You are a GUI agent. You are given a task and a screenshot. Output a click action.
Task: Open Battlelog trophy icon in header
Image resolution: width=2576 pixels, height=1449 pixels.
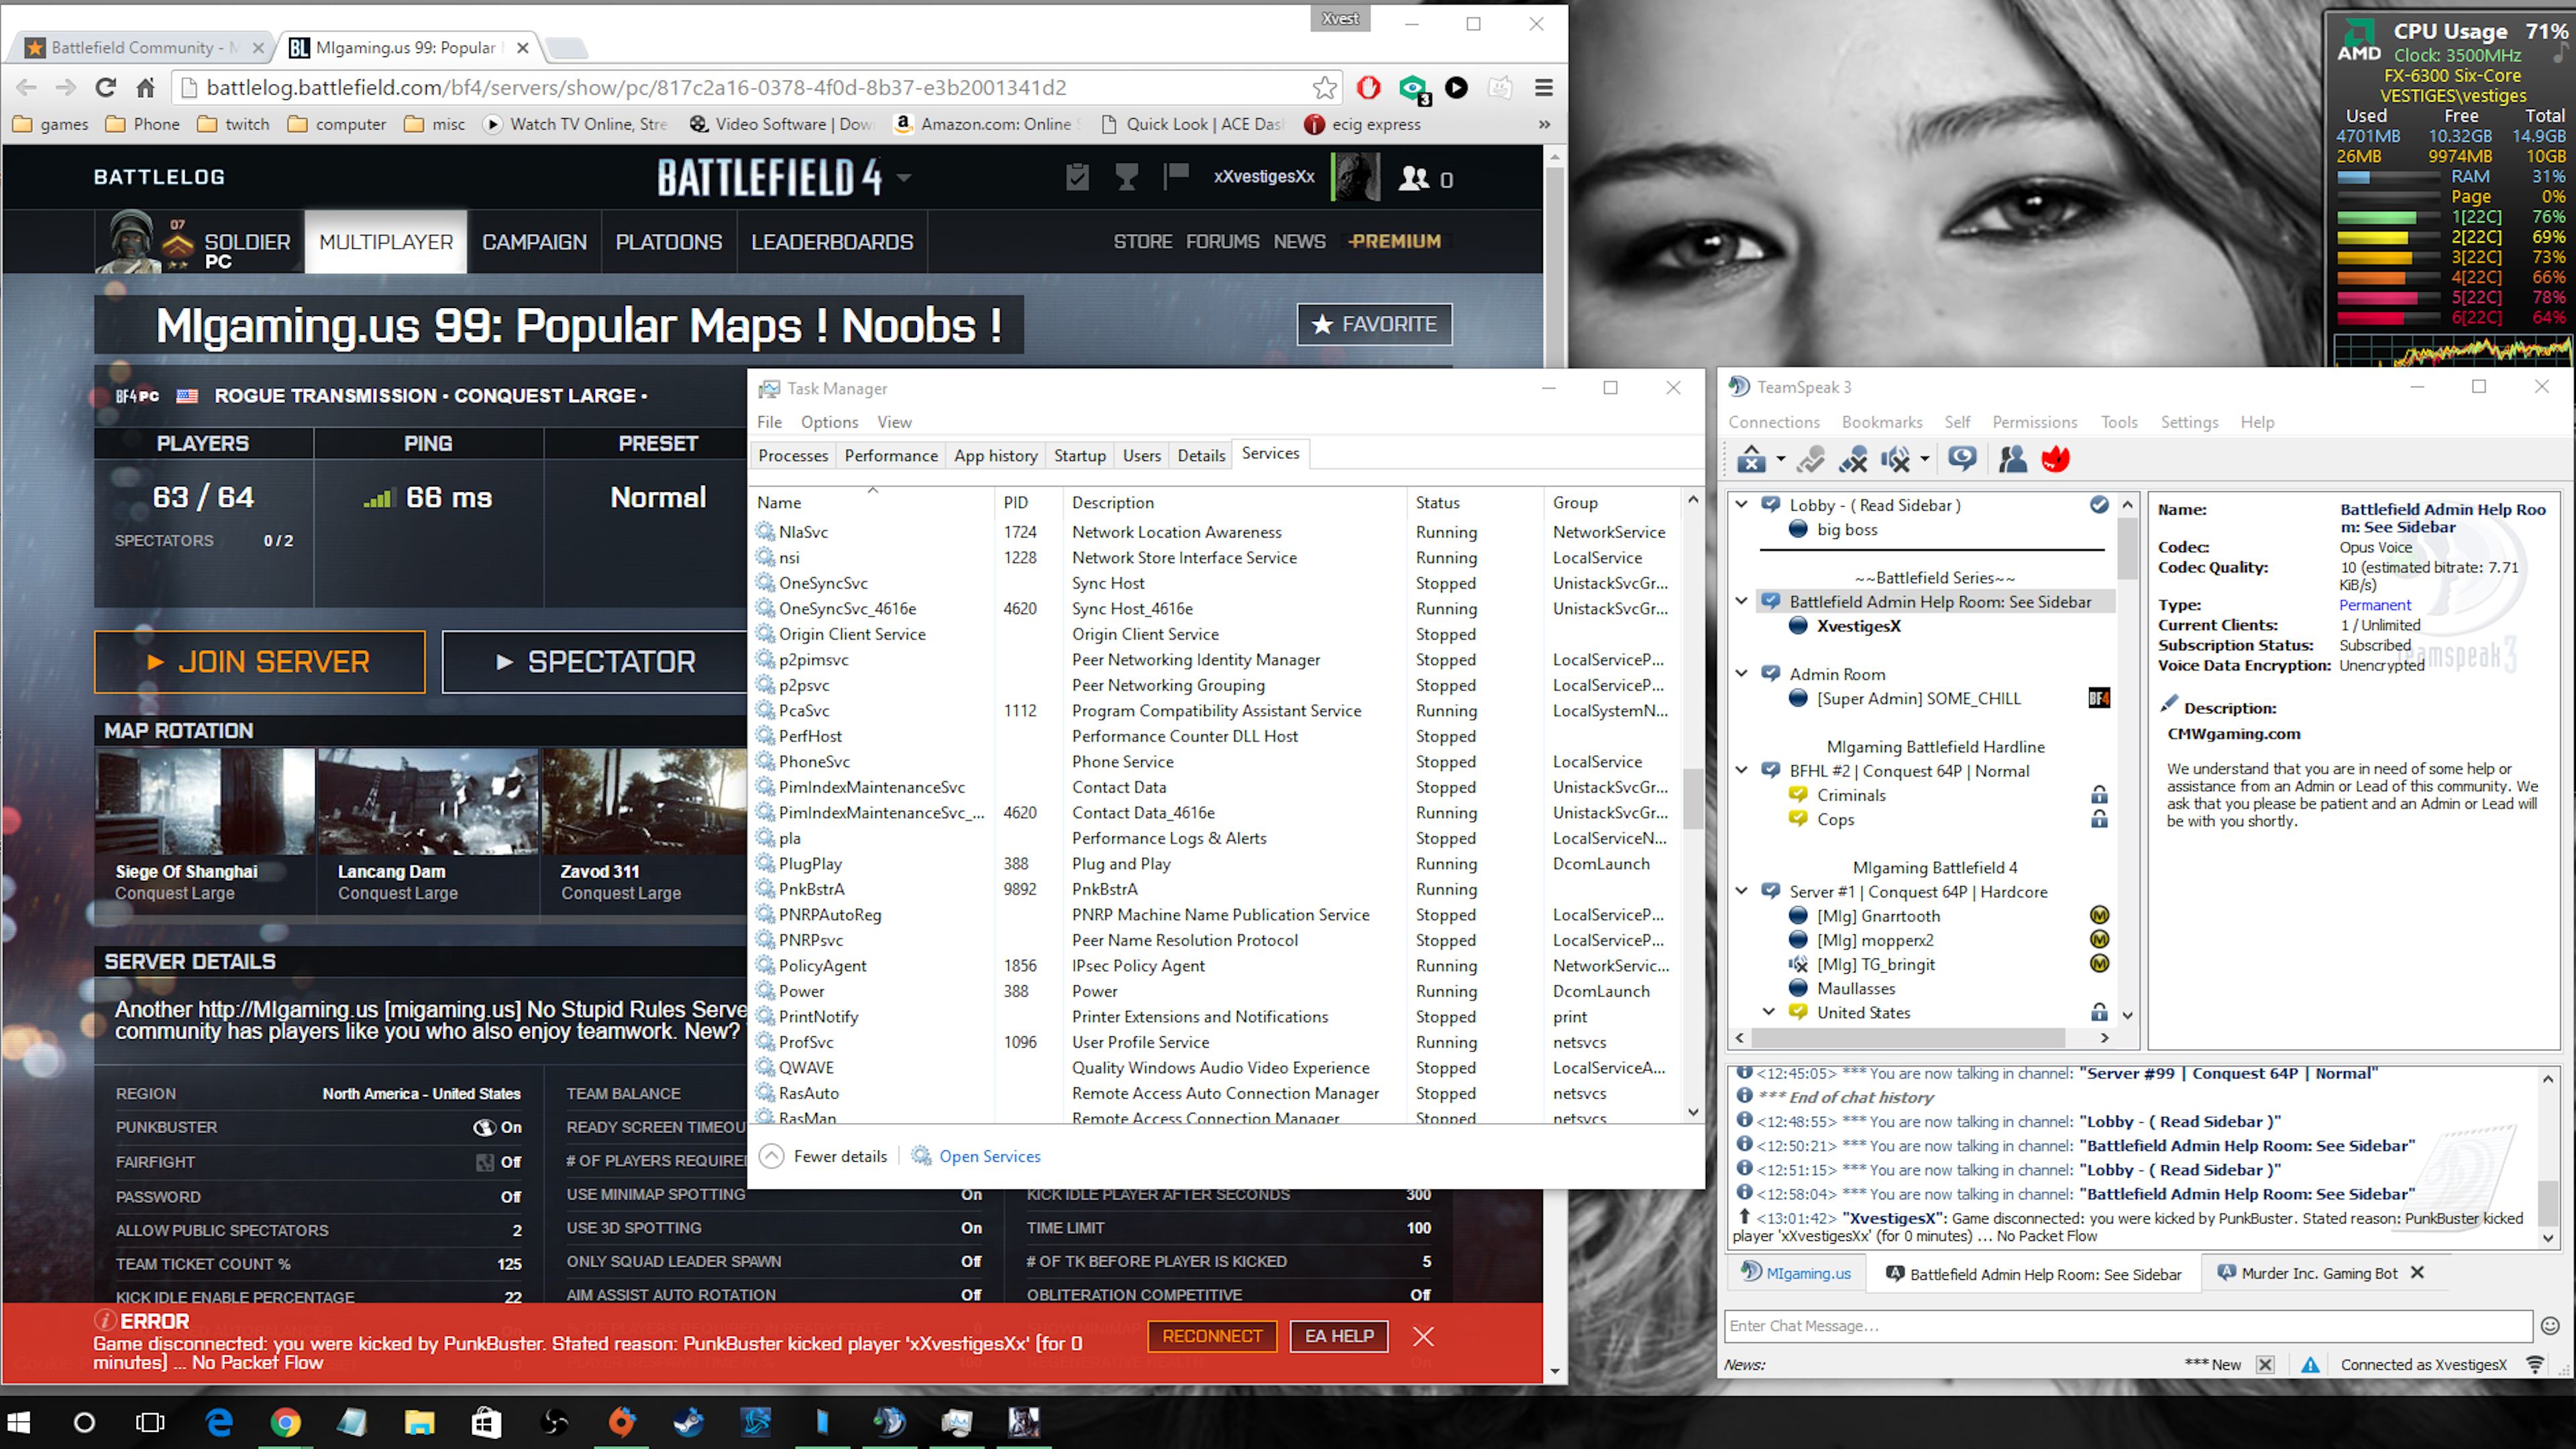coord(1126,177)
